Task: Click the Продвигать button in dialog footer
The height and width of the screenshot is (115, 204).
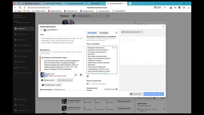Action: coord(136,94)
